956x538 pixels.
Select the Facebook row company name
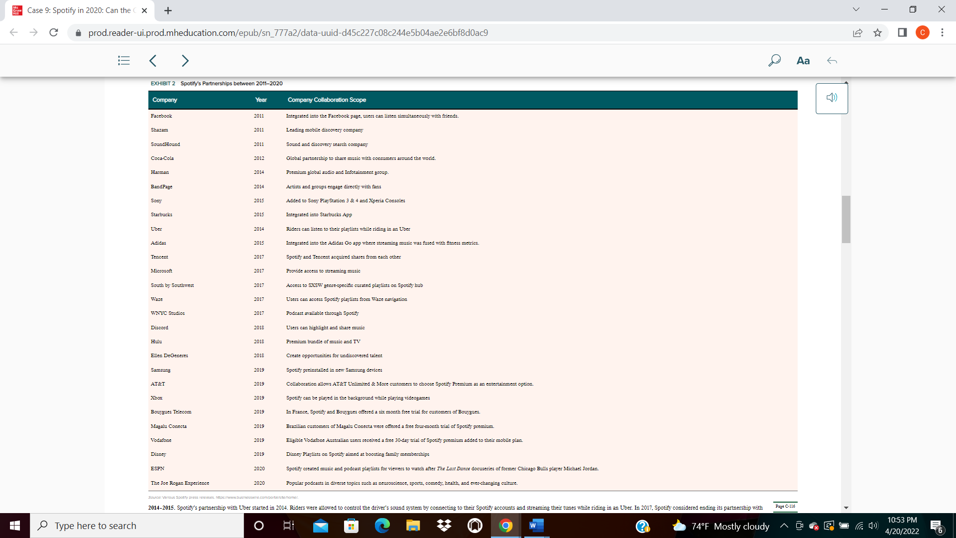(161, 116)
